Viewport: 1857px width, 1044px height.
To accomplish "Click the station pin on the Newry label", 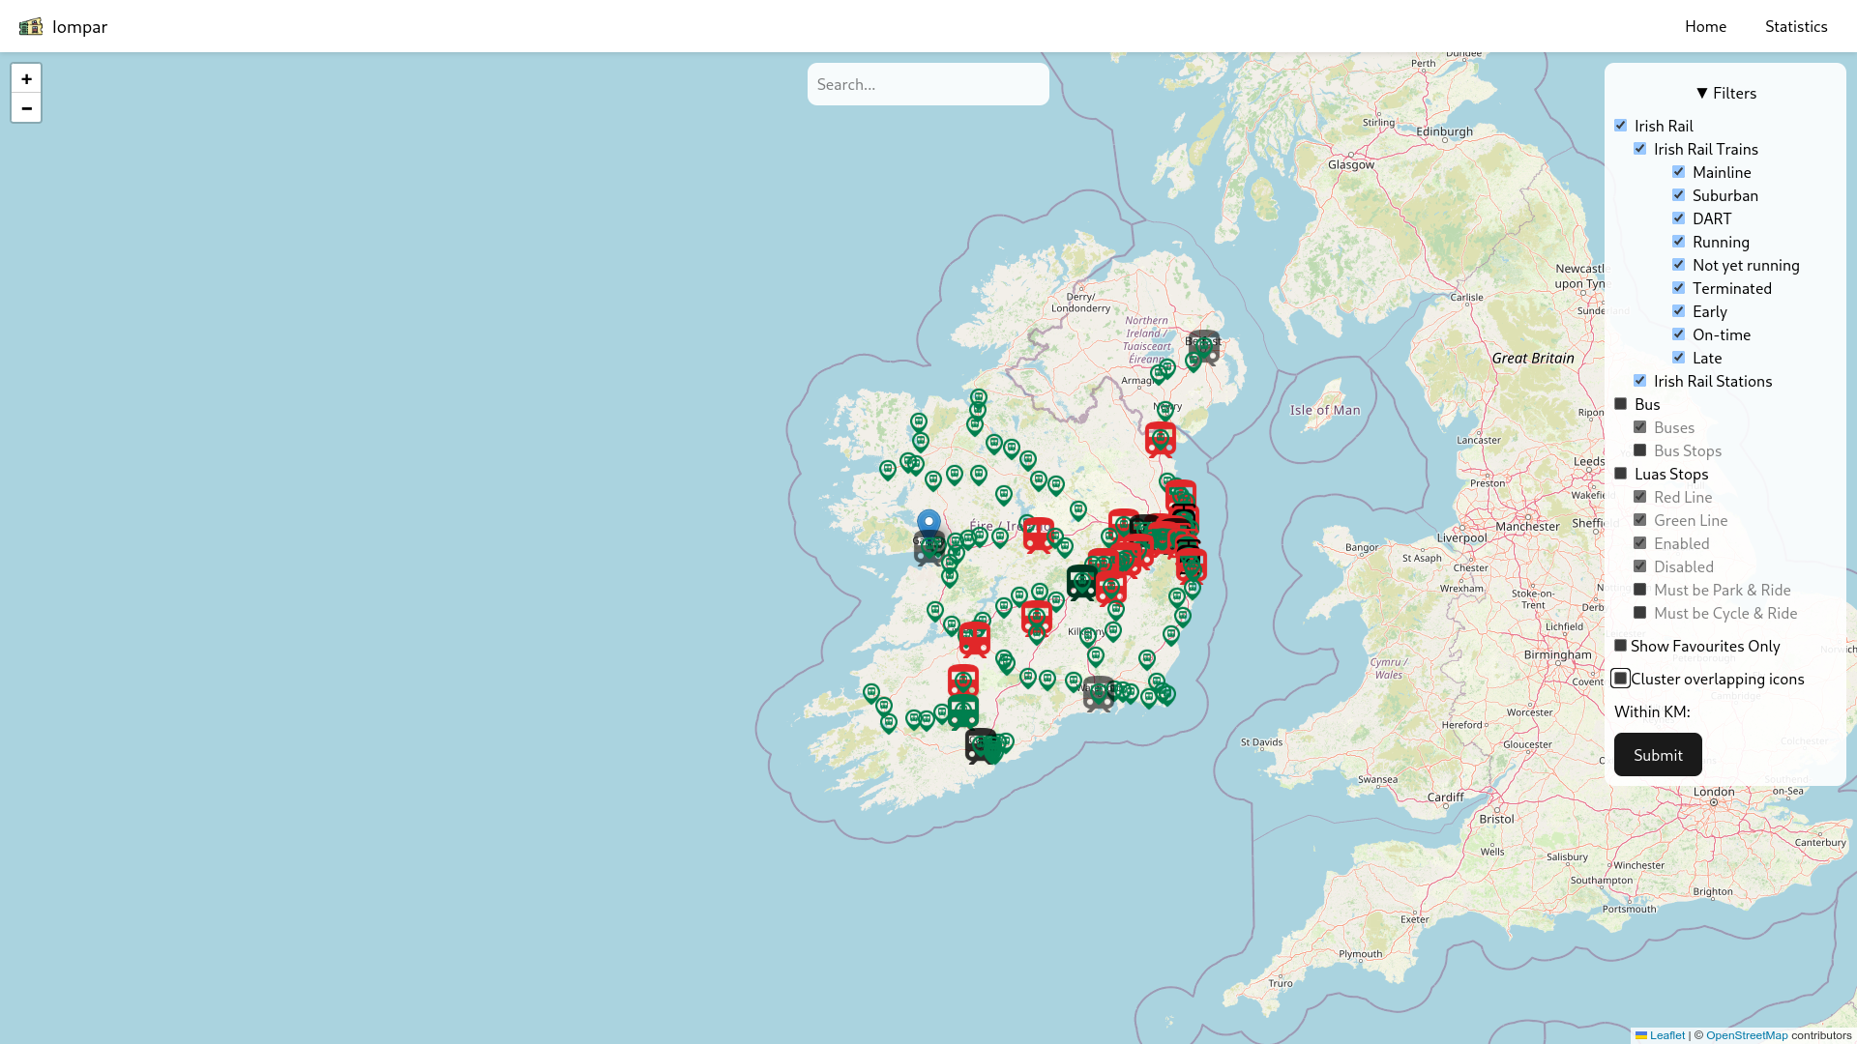I will pyautogui.click(x=1165, y=411).
